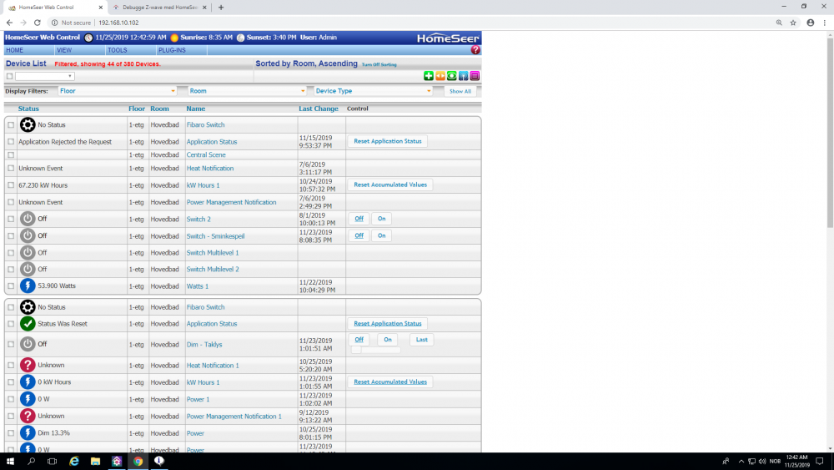834x470 pixels.
Task: Click Last for Dim - Taklys
Action: click(421, 340)
